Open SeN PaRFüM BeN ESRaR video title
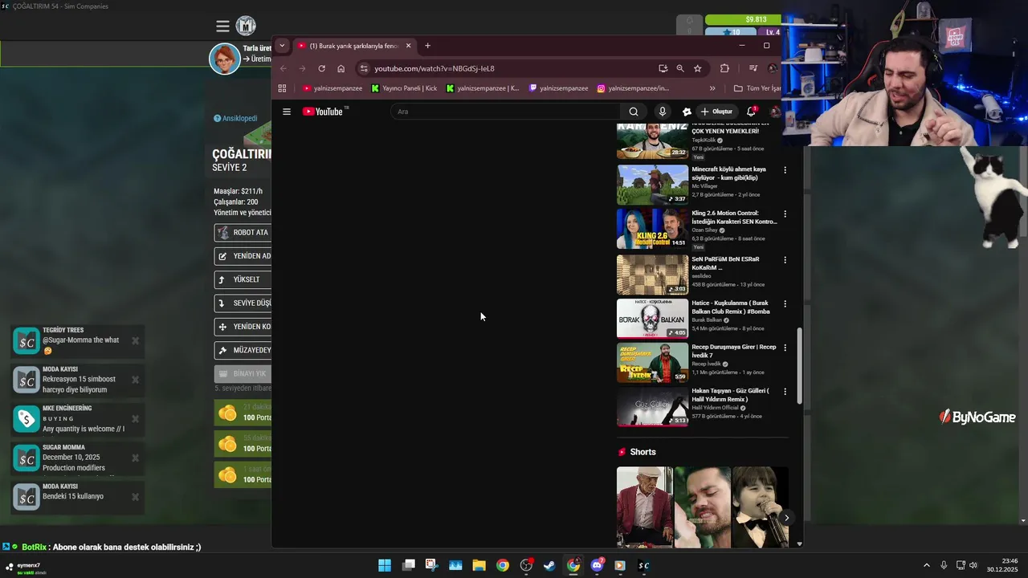The width and height of the screenshot is (1028, 578). [725, 263]
